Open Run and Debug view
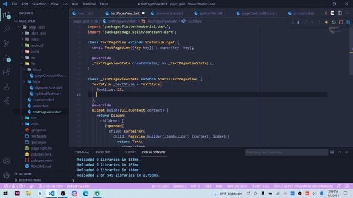 coord(7,58)
